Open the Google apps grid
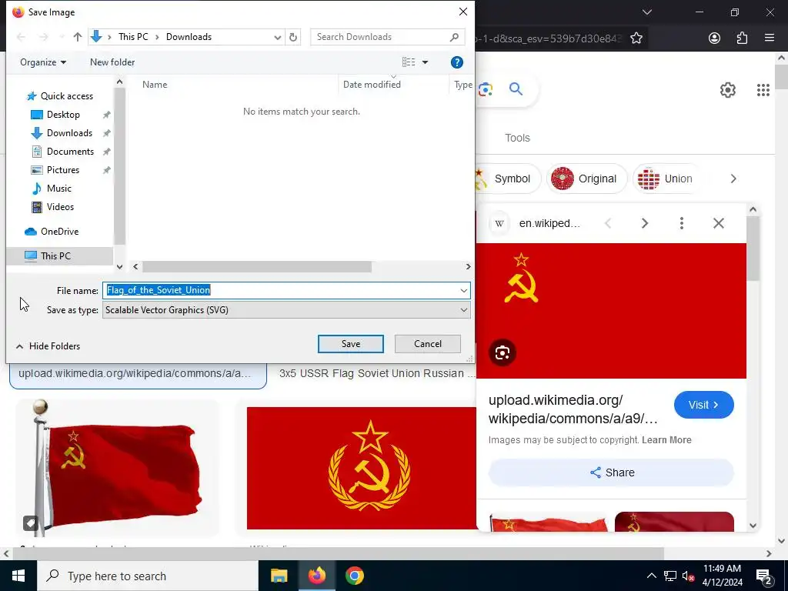The height and width of the screenshot is (591, 788). tap(763, 90)
